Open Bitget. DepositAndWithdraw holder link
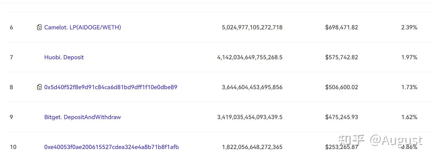Image resolution: width=433 pixels, height=160 pixels. point(82,117)
